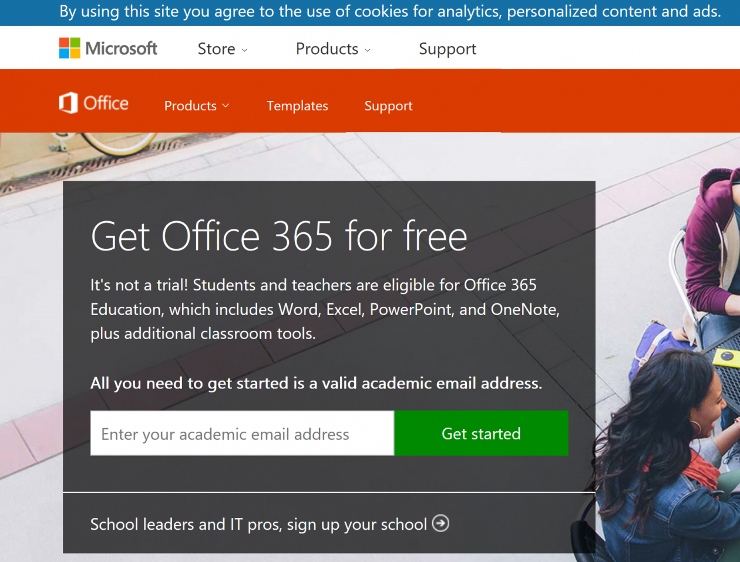Open the Templates section
Image resolution: width=740 pixels, height=562 pixels.
297,106
